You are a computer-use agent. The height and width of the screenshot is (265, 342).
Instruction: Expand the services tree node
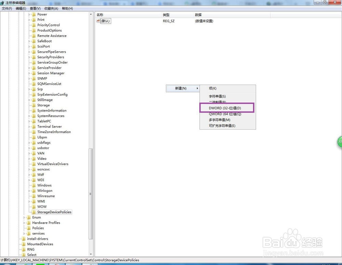coord(24,234)
